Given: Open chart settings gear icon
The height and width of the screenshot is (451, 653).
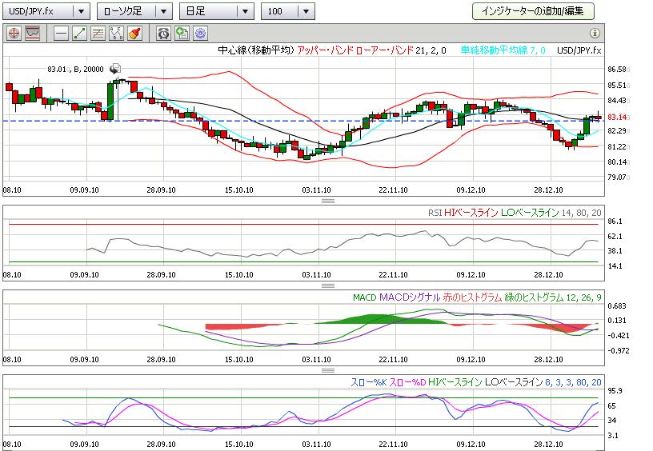Looking at the screenshot, I should [201, 34].
